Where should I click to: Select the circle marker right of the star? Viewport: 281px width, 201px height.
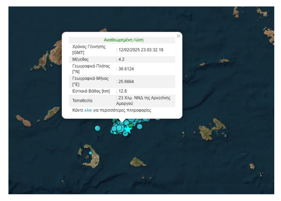[140, 127]
